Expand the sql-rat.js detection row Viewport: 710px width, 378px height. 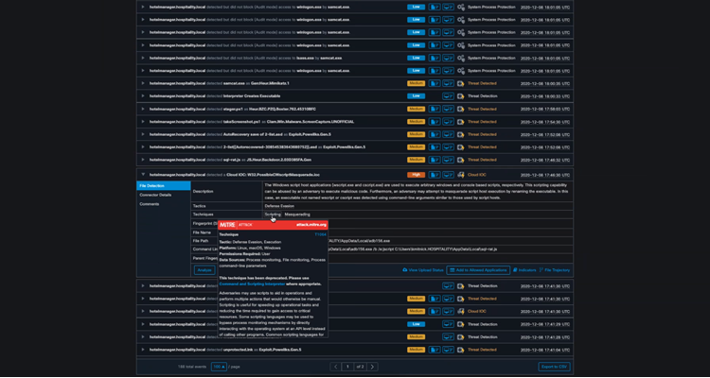[x=143, y=160]
